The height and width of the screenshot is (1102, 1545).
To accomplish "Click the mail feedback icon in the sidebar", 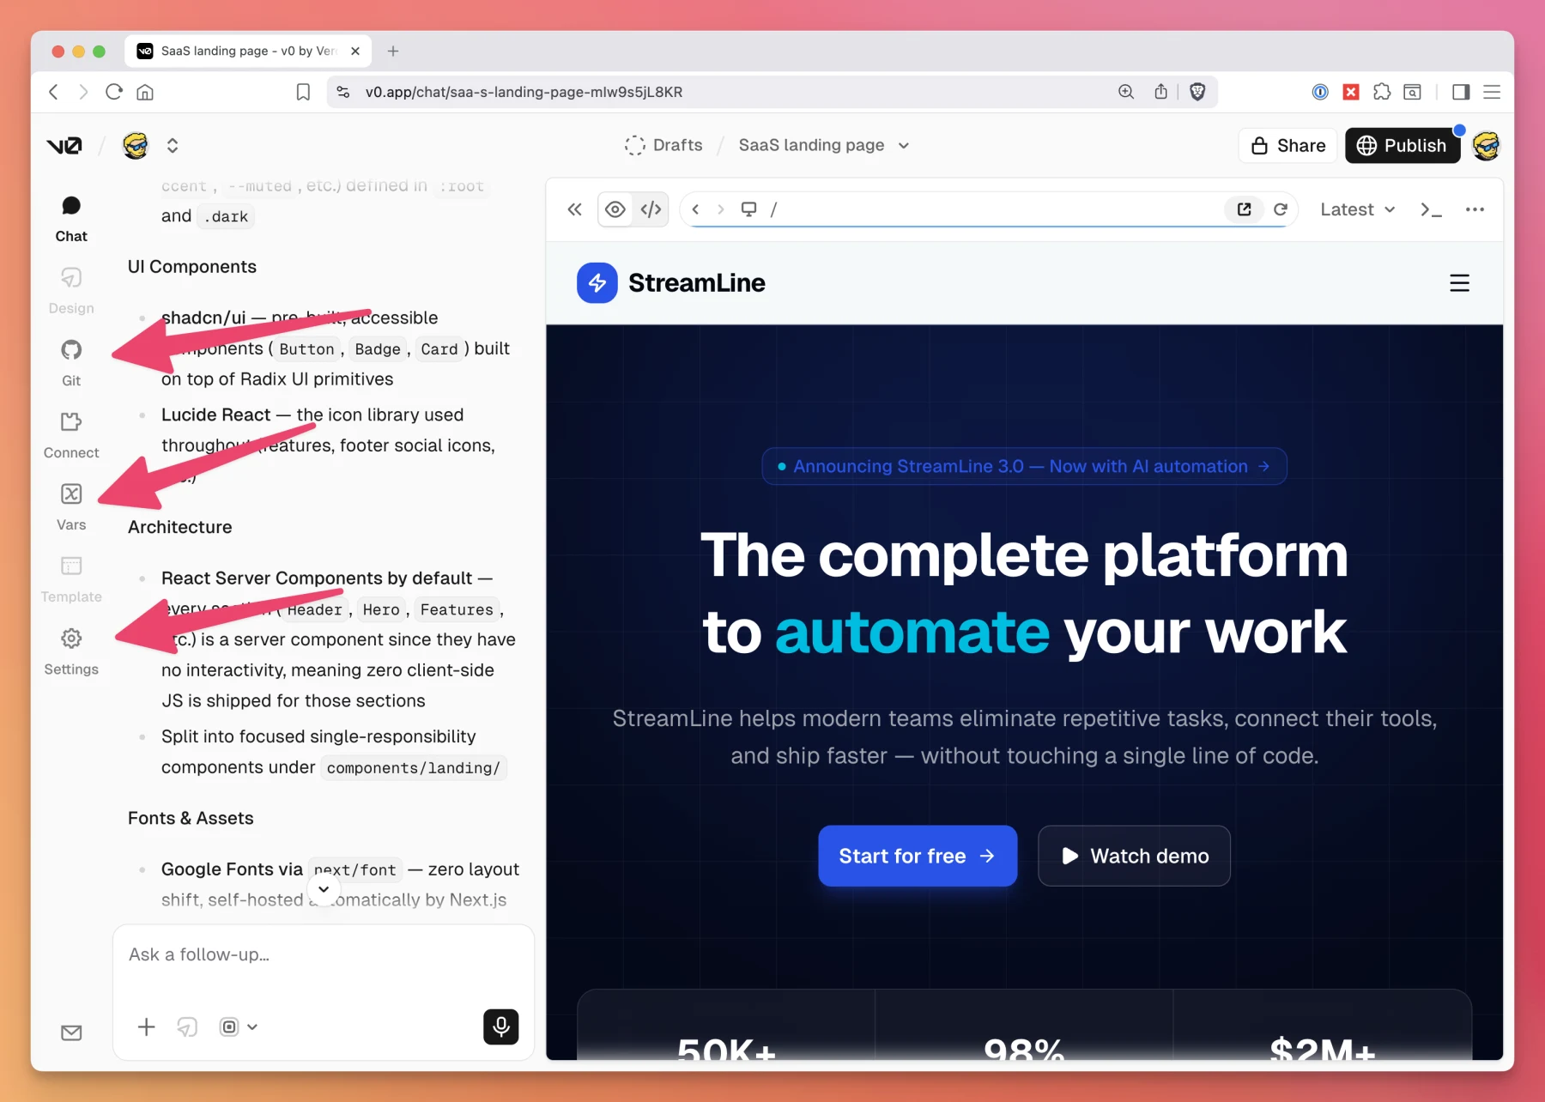I will click(x=71, y=1032).
